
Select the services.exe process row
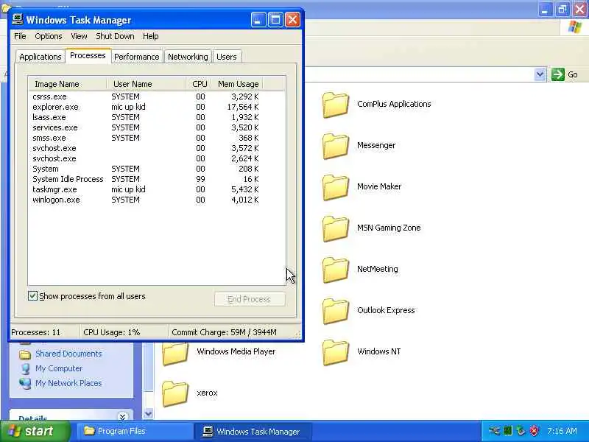[x=146, y=127]
